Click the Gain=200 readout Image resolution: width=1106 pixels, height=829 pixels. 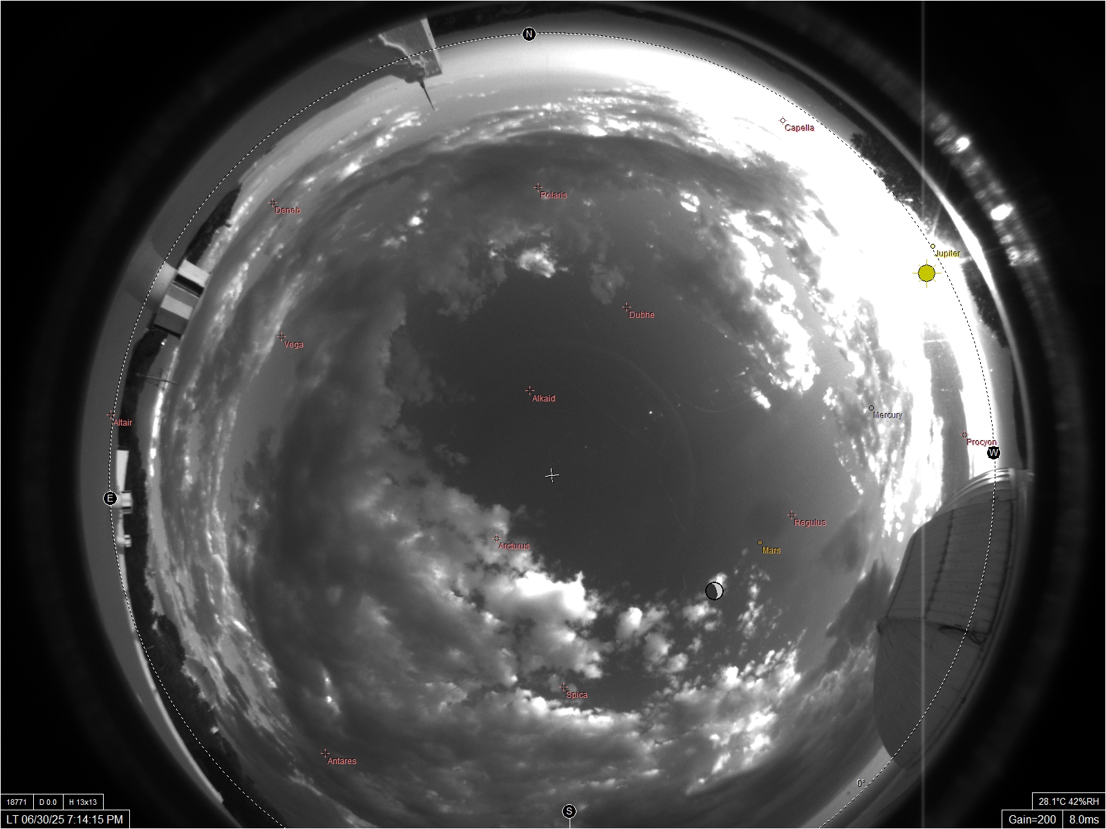tap(1033, 819)
